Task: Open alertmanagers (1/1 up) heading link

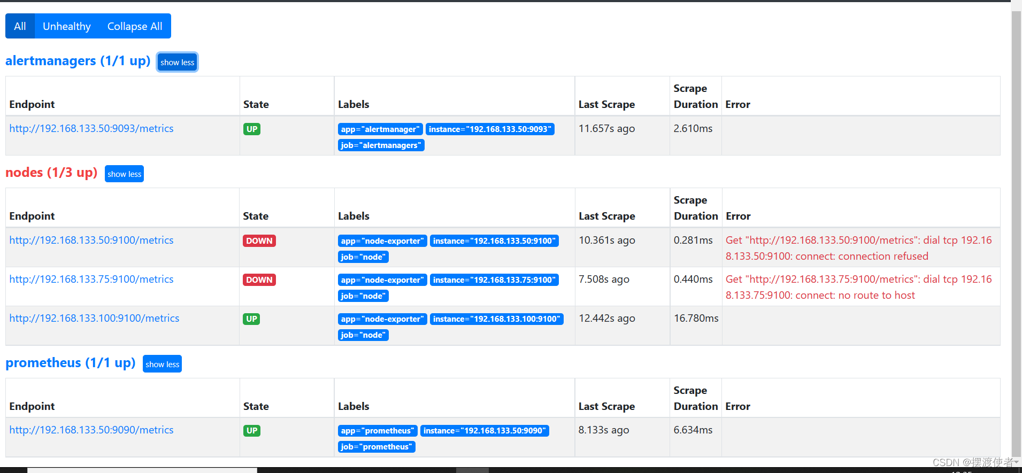Action: (78, 61)
